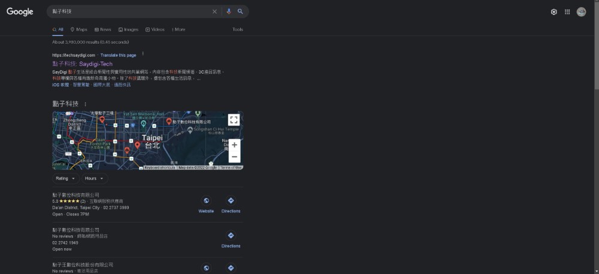
Task: Clear the search box text
Action: (214, 11)
